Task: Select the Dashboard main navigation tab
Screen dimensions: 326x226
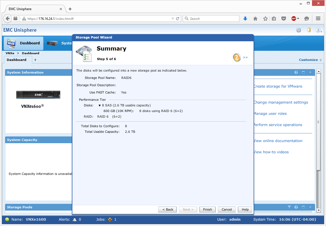Action: click(x=24, y=43)
